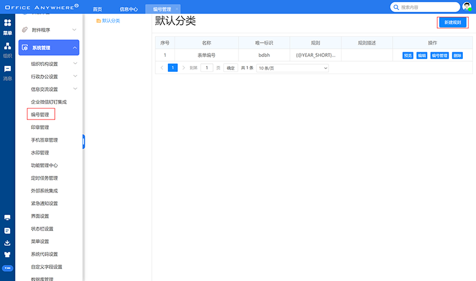Expand 信息交流设置 submenu arrow
Viewport: 476px width, 281px height.
[x=76, y=89]
